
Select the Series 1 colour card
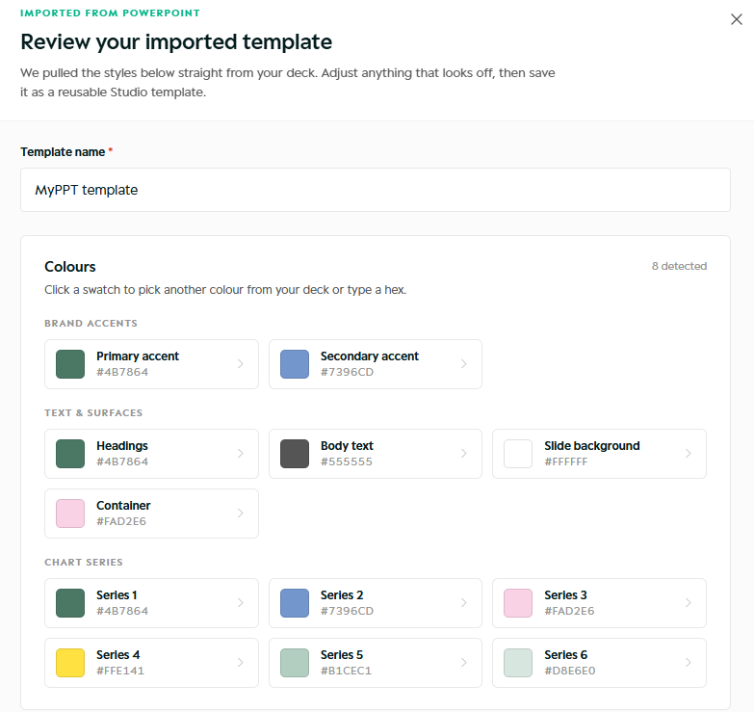[151, 603]
